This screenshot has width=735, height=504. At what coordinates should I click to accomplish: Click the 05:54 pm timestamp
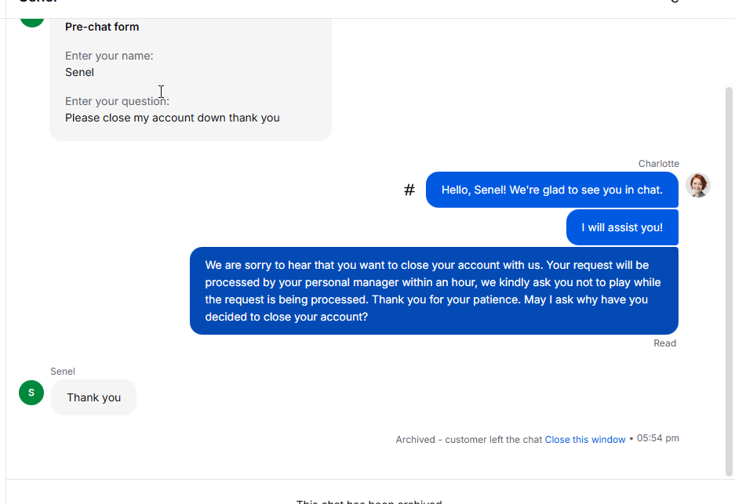point(657,438)
